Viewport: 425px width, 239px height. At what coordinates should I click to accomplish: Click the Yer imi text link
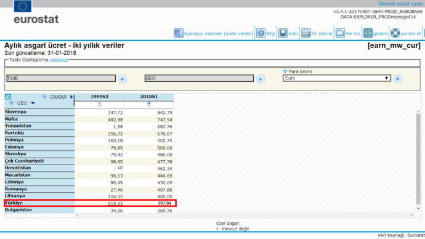353,34
